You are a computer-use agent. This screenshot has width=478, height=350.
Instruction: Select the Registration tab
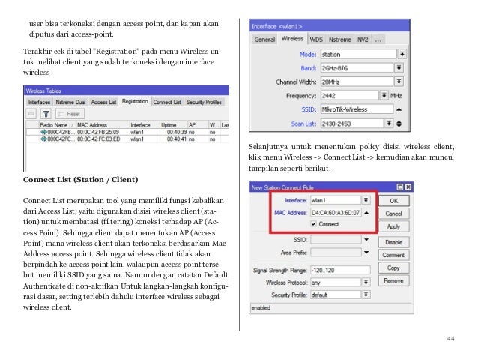(x=135, y=101)
